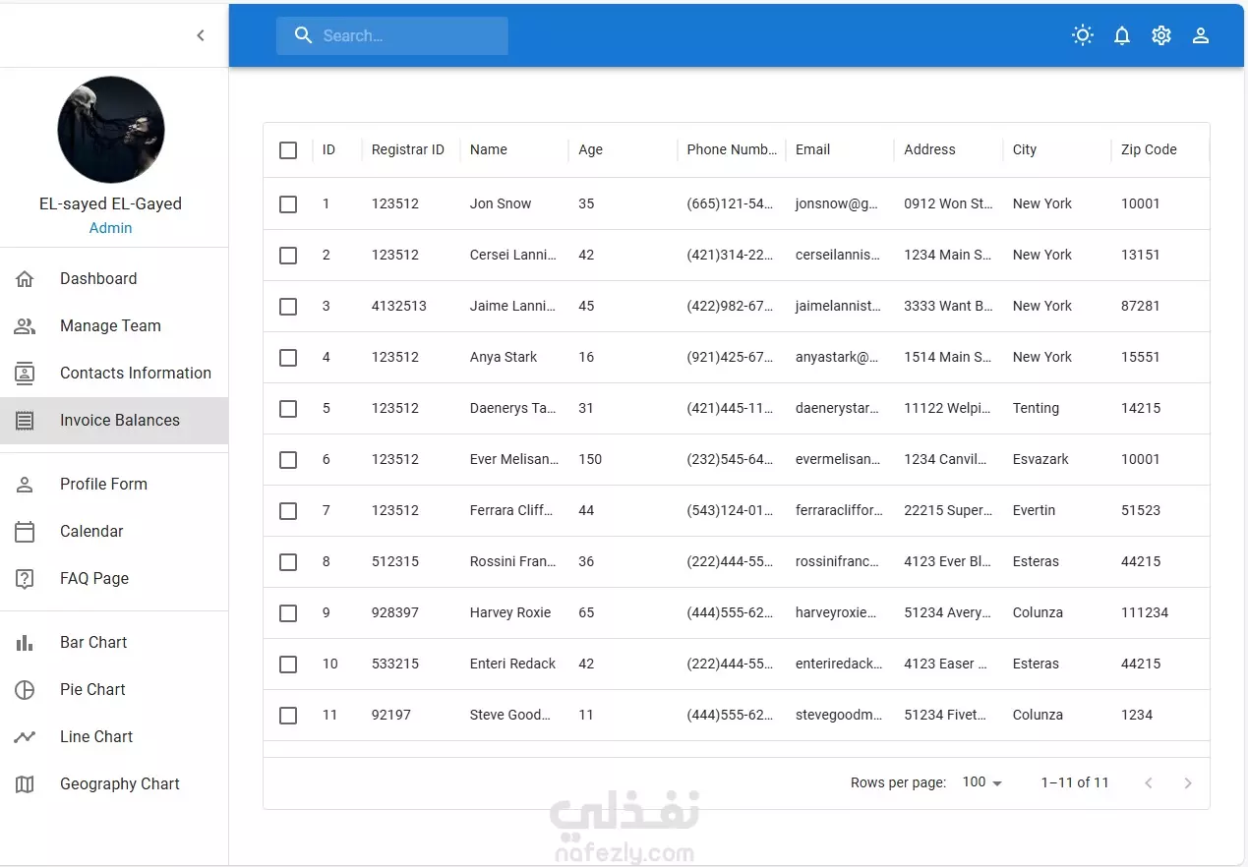Sort by Registrar ID column header

[408, 150]
